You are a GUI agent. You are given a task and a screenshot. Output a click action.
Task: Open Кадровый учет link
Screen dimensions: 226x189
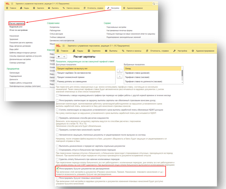click(x=16, y=27)
